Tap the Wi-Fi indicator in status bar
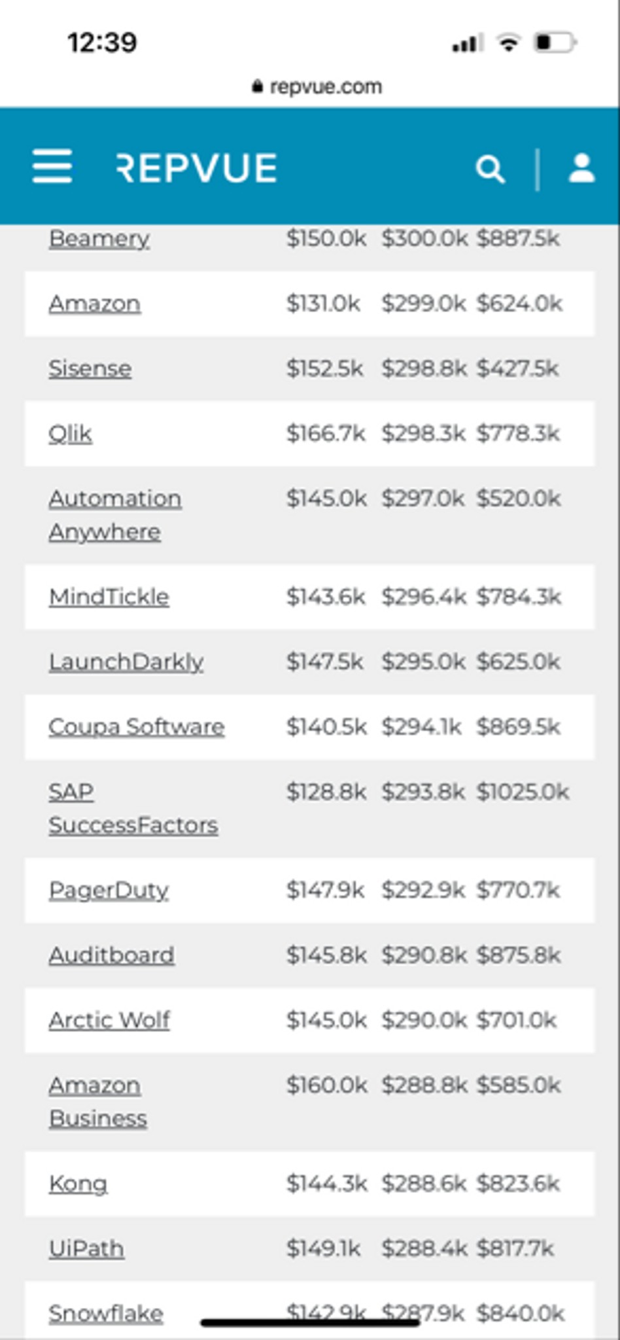Viewport: 620px width, 1340px height. pos(509,43)
